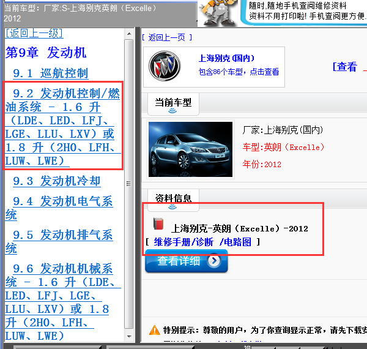The width and height of the screenshot is (367, 349).
Task: Click 包含86个车型,点击查看 link
Action: pos(239,72)
